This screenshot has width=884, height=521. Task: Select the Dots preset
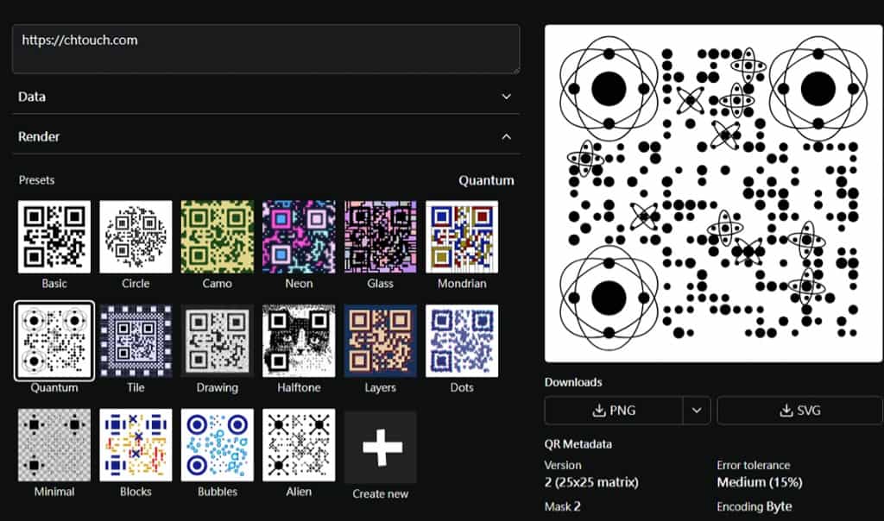[x=462, y=341]
